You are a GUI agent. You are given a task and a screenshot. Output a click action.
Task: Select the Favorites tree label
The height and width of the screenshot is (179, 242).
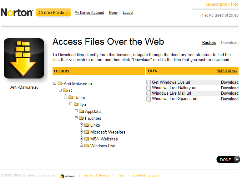click(93, 118)
